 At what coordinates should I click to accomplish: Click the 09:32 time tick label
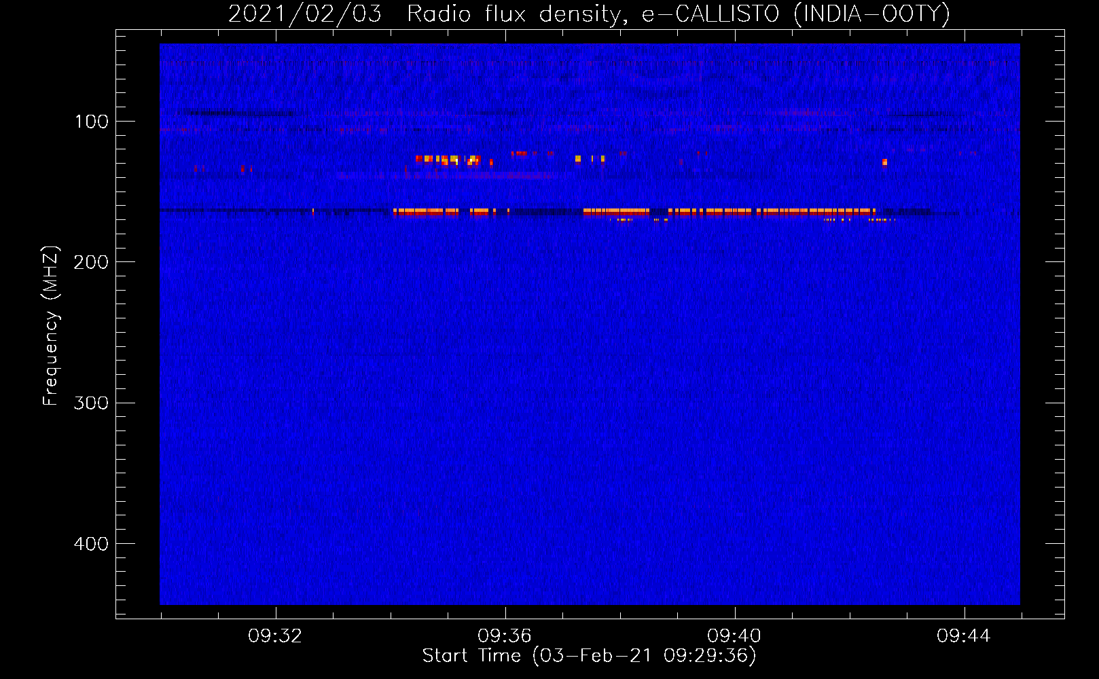(275, 636)
